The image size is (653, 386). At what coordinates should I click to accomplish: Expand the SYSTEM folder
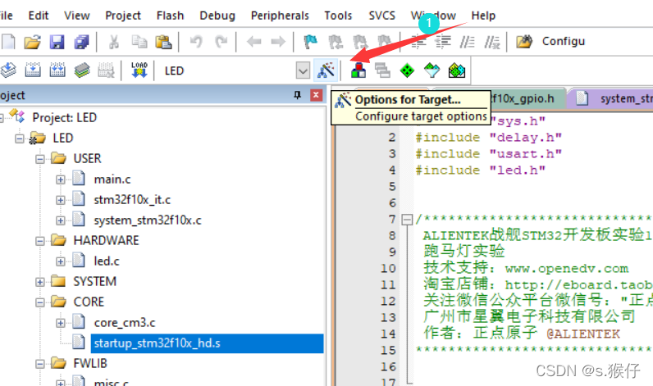pyautogui.click(x=40, y=282)
